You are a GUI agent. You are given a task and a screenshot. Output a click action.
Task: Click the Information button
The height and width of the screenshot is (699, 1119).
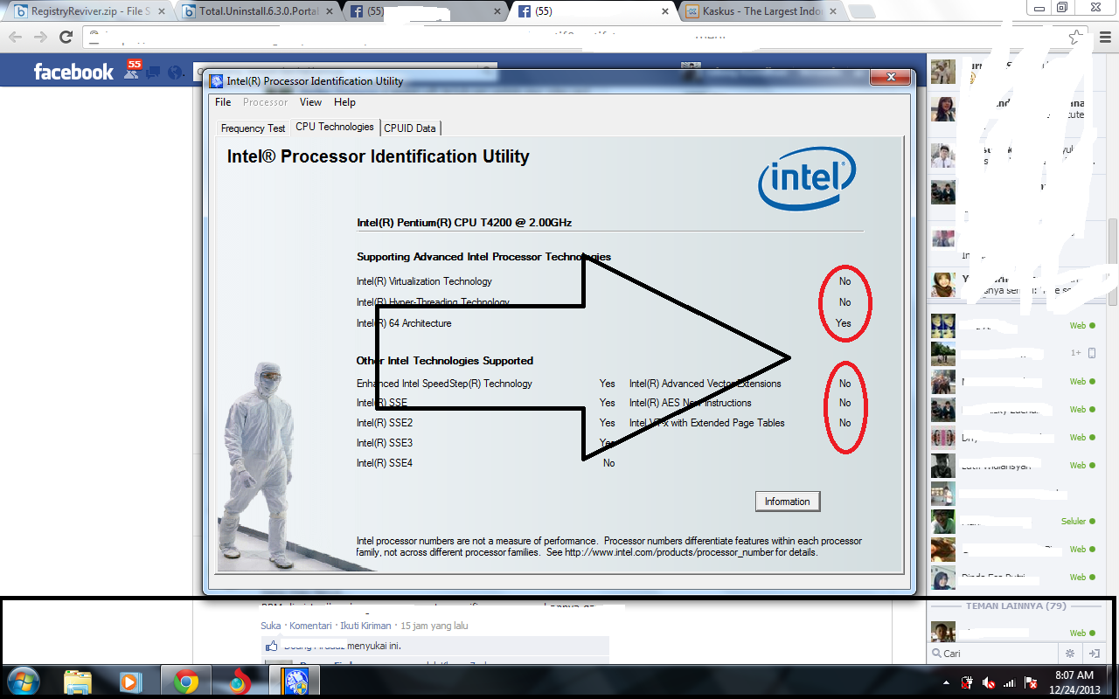click(788, 502)
